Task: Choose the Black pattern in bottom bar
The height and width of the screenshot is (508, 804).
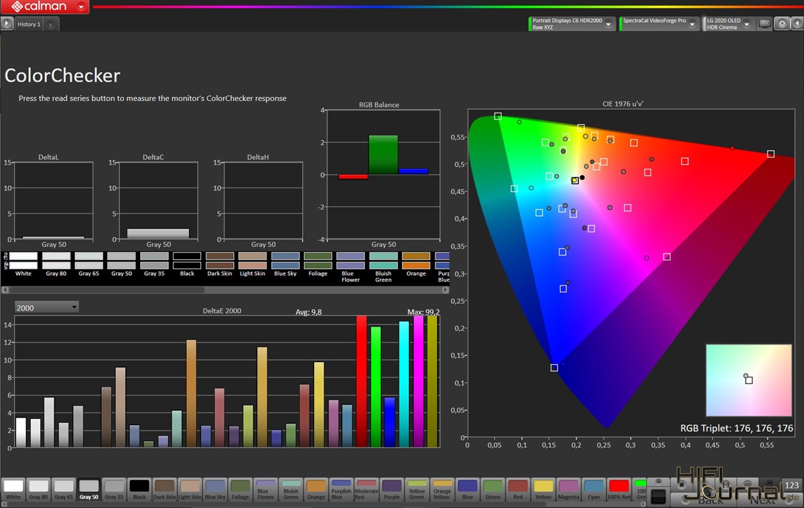Action: tap(139, 489)
